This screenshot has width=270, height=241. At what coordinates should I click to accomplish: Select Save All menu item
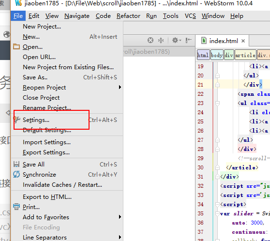(67, 165)
